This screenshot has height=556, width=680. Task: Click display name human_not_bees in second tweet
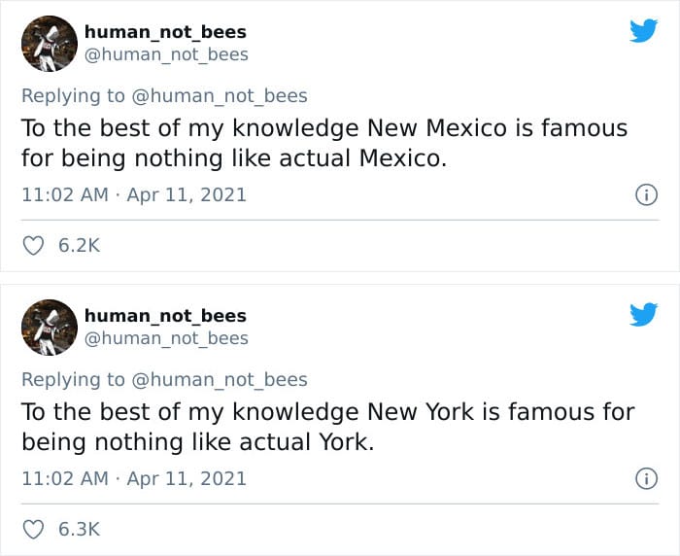point(165,316)
